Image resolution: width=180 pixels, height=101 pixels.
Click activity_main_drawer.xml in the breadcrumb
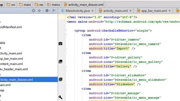(84, 5)
